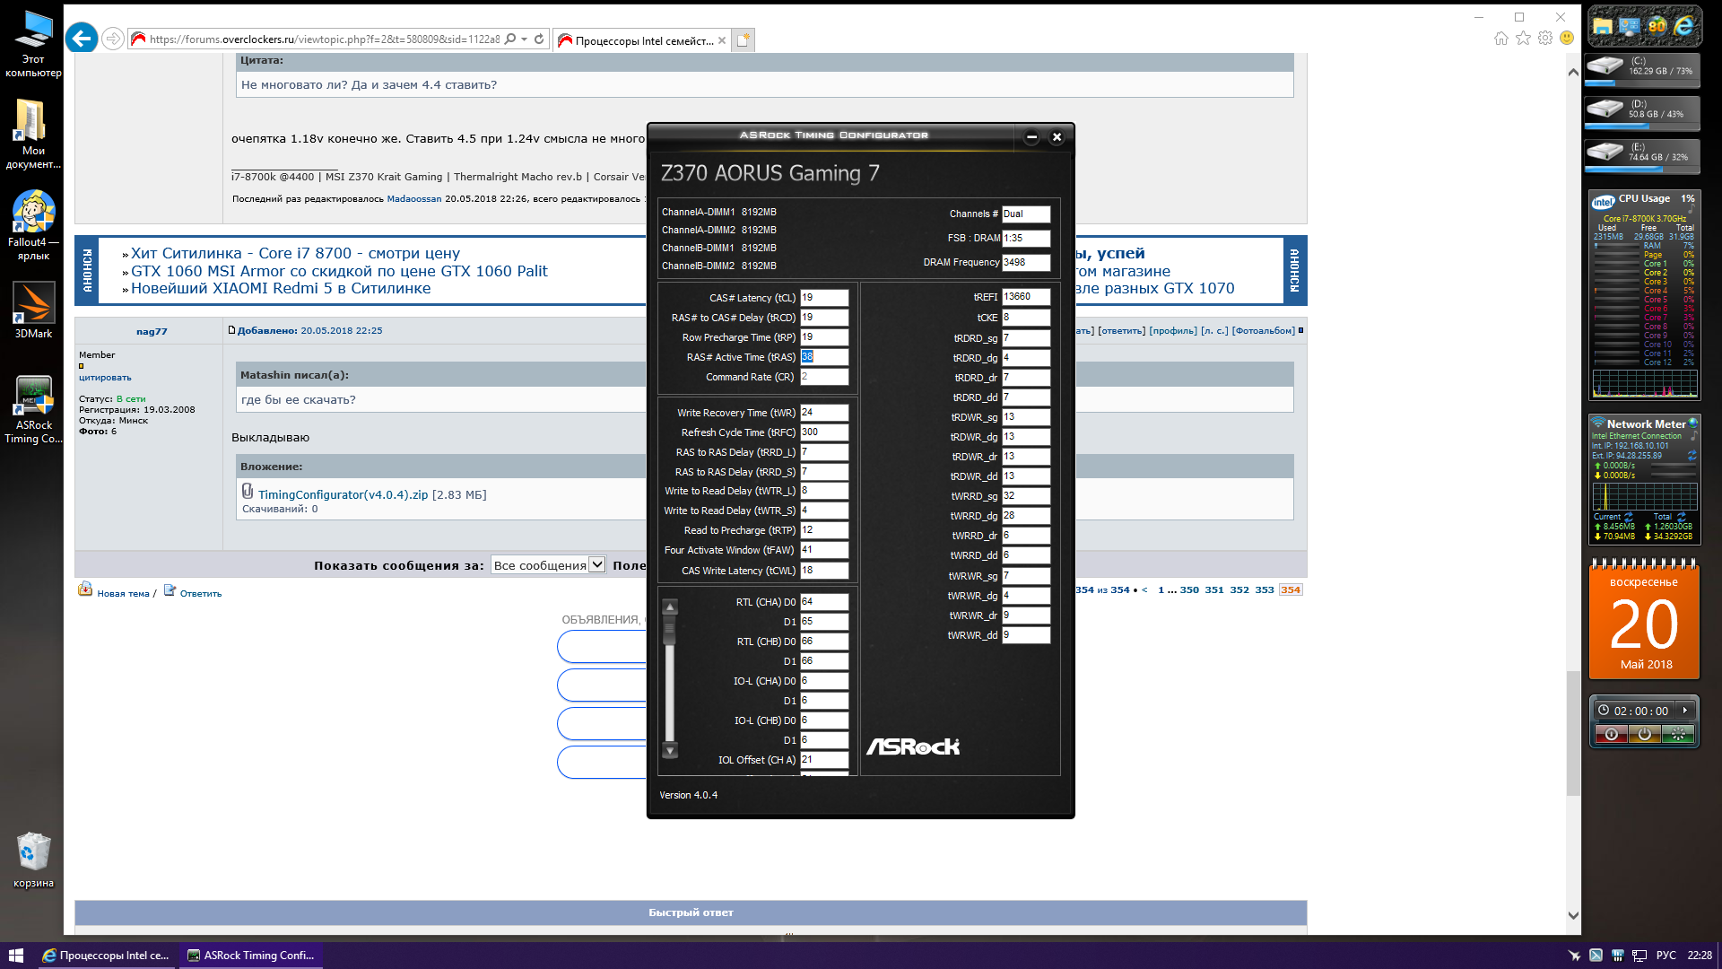Switch to ASRock Timing Configurator taskbar item
Viewport: 1722px width, 969px height.
point(250,956)
